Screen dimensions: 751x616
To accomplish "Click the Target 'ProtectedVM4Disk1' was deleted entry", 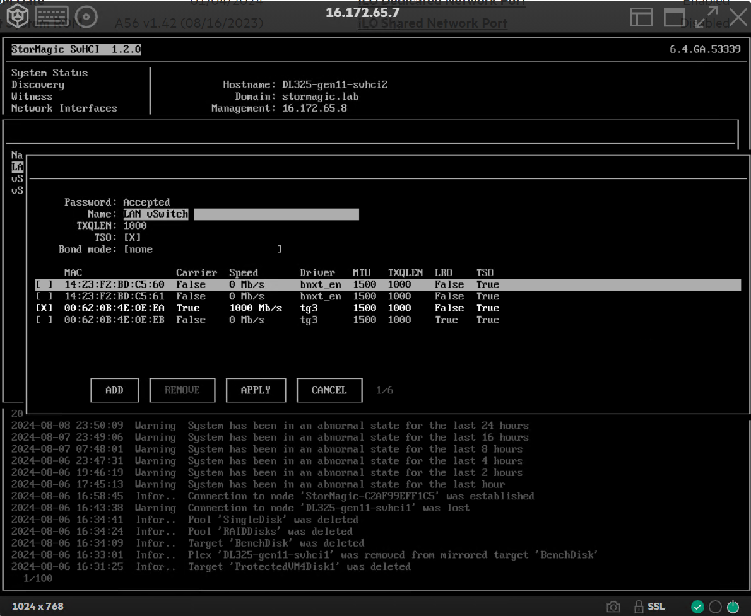I will coord(211,567).
